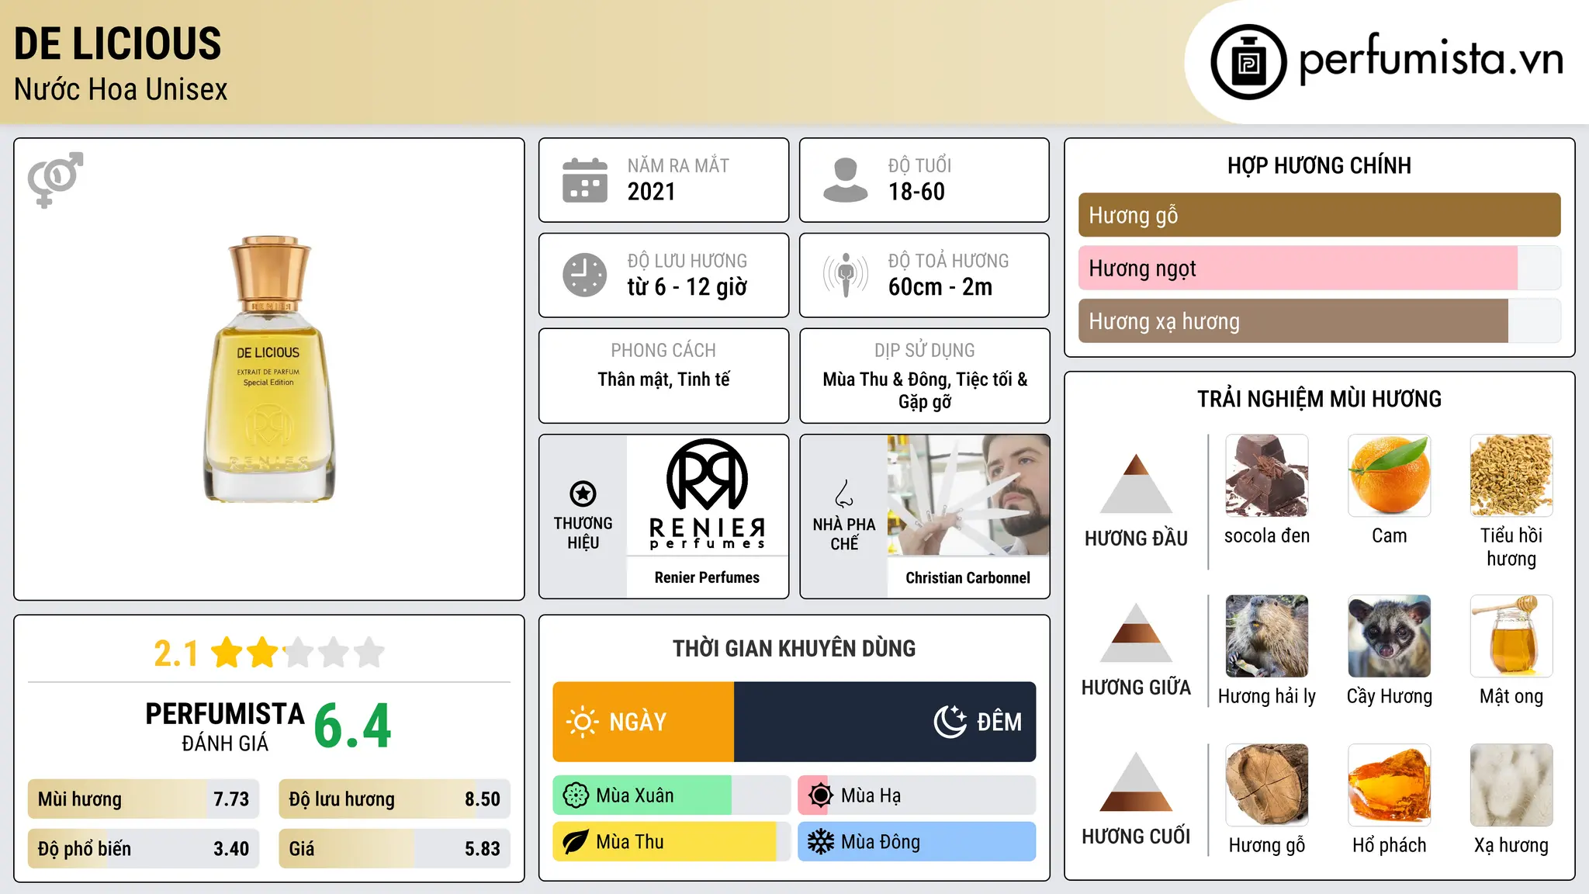Click the Renier Perfumes brand name
Image resolution: width=1589 pixels, height=894 pixels.
click(x=707, y=577)
